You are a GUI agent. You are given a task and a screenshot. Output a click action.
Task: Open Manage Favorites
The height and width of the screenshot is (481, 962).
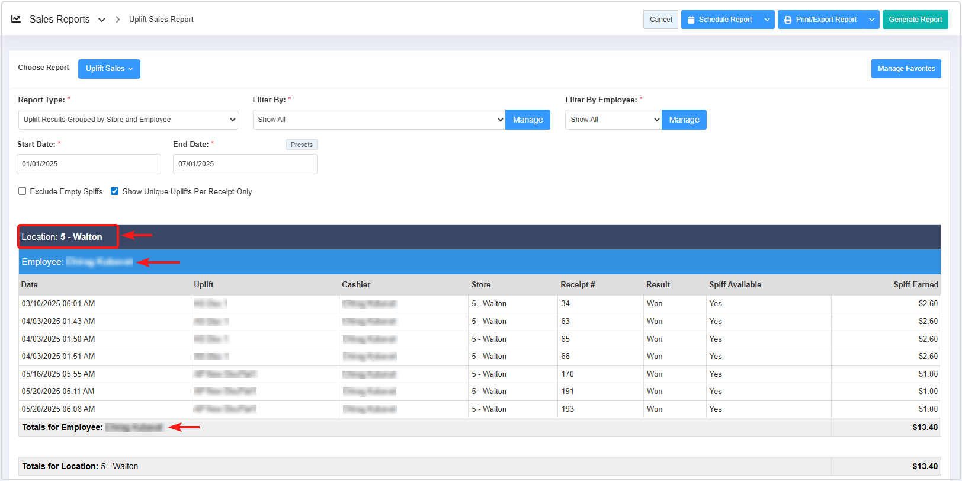906,69
